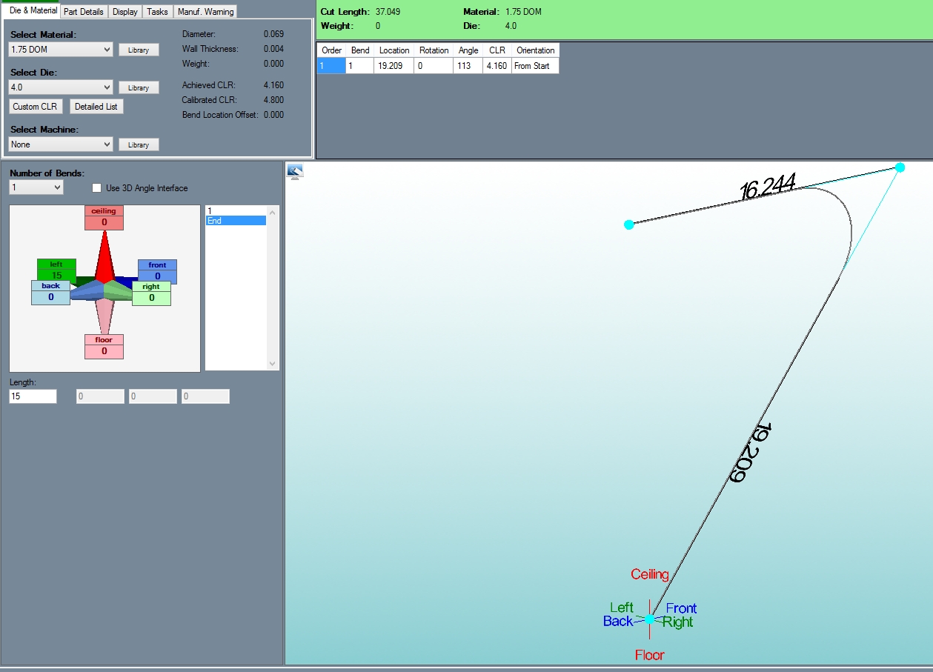The width and height of the screenshot is (933, 672).
Task: Open the Select Material dropdown
Action: click(61, 50)
